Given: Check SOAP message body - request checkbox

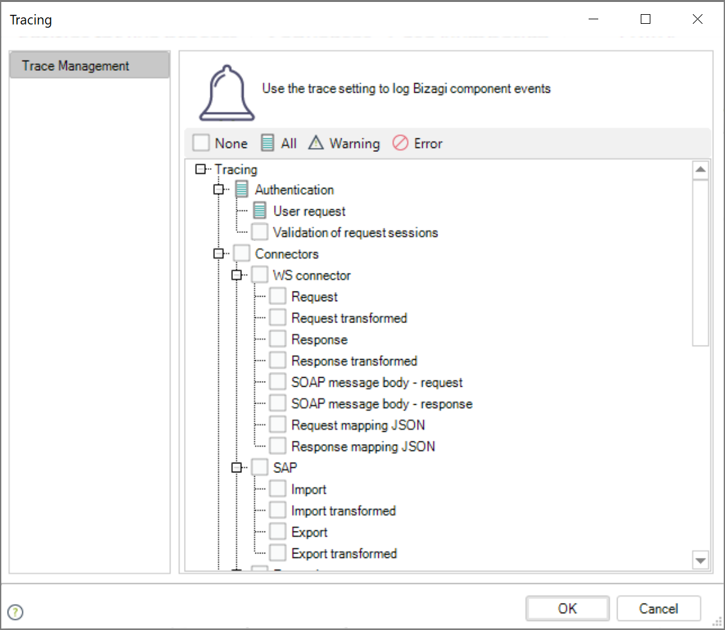Looking at the screenshot, I should pyautogui.click(x=277, y=382).
